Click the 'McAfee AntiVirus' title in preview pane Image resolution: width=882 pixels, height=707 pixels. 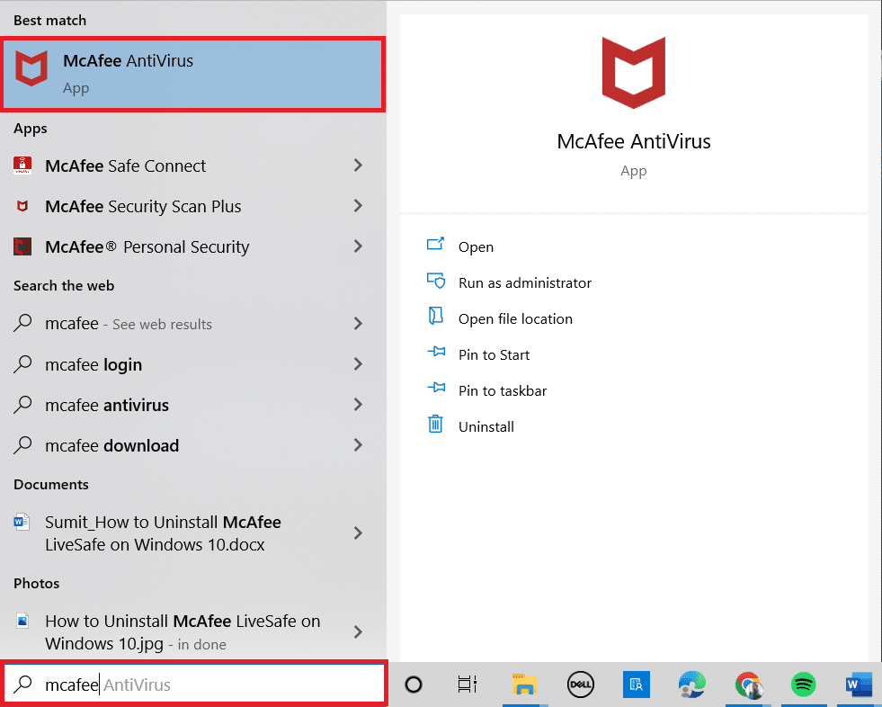click(x=633, y=141)
